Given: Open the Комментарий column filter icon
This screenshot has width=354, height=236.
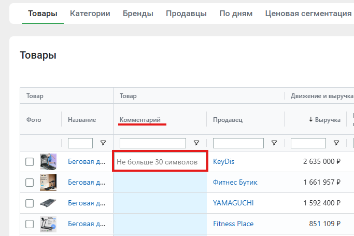Looking at the screenshot, I should click(x=196, y=143).
